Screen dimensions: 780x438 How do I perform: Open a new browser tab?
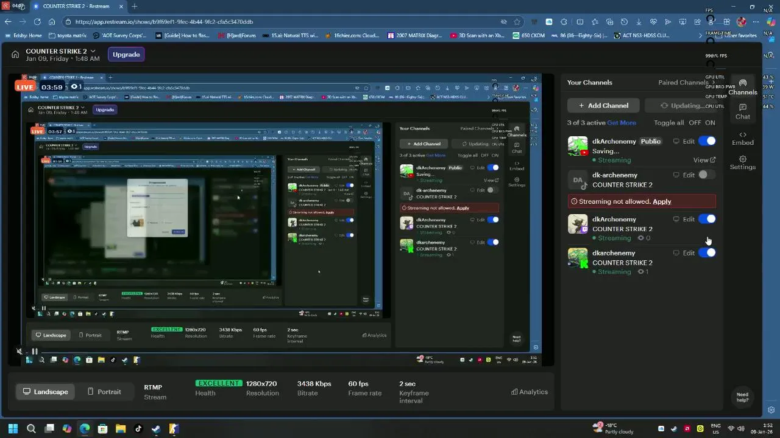134,6
